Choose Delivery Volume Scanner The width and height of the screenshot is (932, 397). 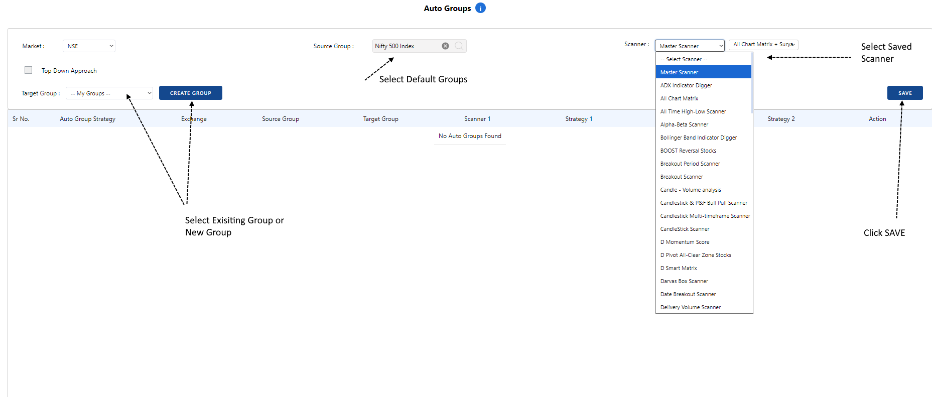click(x=704, y=307)
